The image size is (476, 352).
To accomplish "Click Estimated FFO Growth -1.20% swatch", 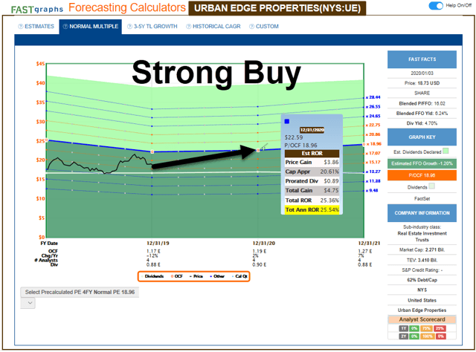I will pos(422,163).
